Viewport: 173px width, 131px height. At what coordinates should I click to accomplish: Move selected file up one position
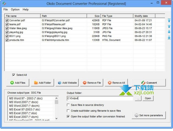coord(169,26)
